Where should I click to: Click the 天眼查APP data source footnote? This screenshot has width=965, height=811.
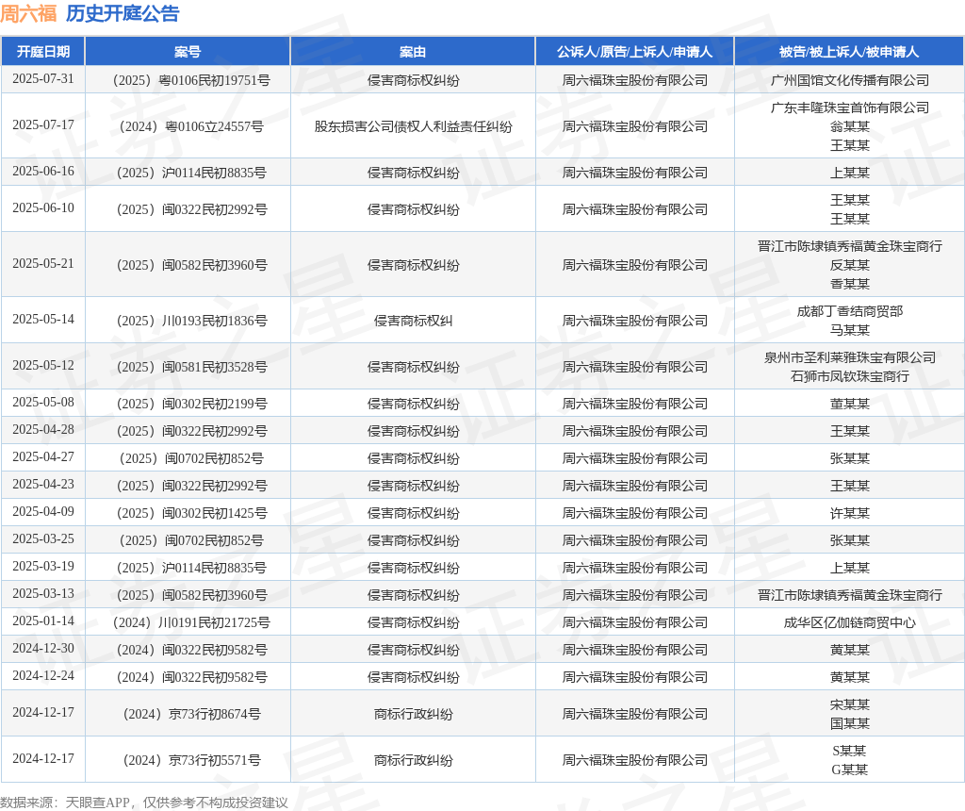tap(144, 803)
